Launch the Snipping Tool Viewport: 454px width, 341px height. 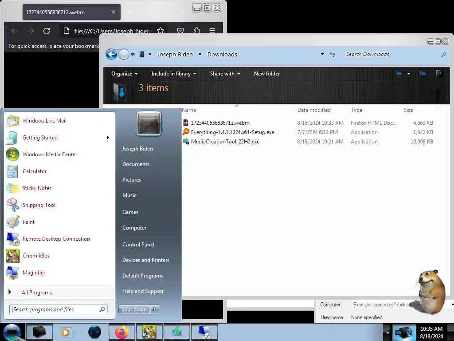[x=39, y=205]
